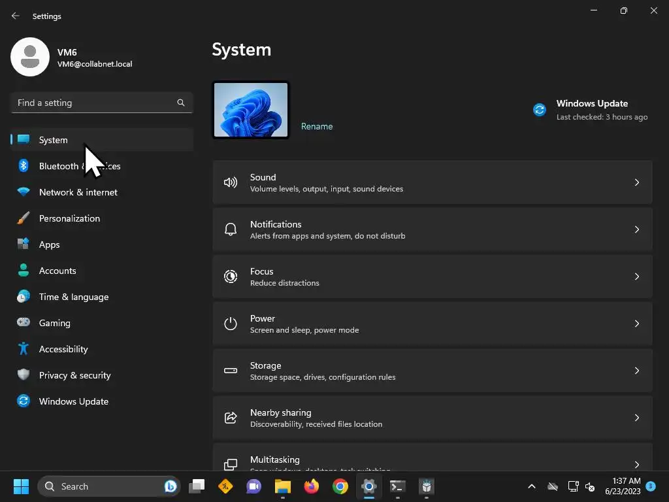
Task: Click the magnifier icon in Find a setting
Action: click(181, 103)
